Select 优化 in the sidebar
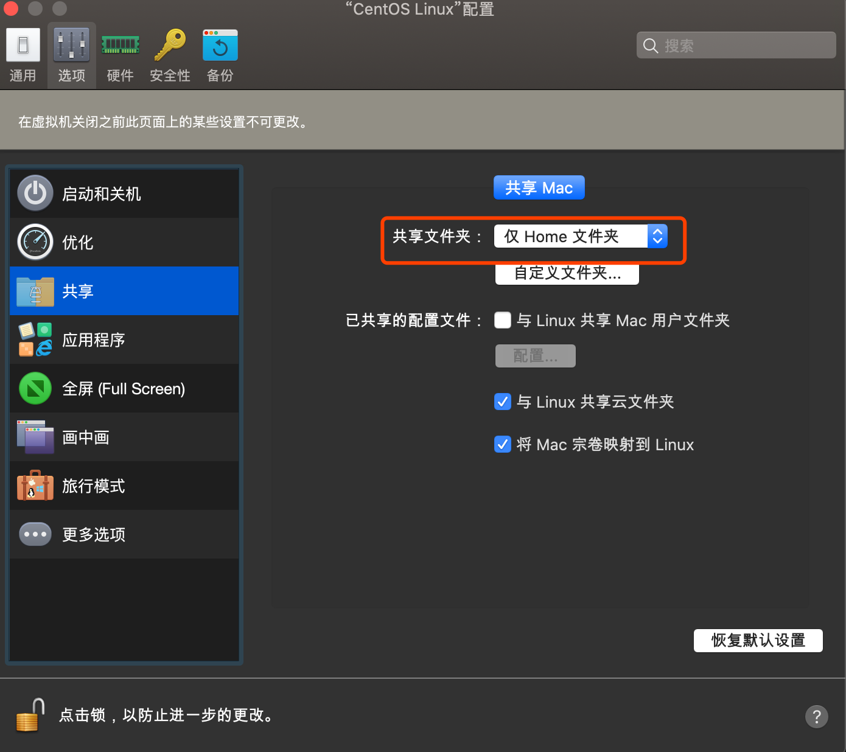The height and width of the screenshot is (752, 846). pyautogui.click(x=124, y=242)
